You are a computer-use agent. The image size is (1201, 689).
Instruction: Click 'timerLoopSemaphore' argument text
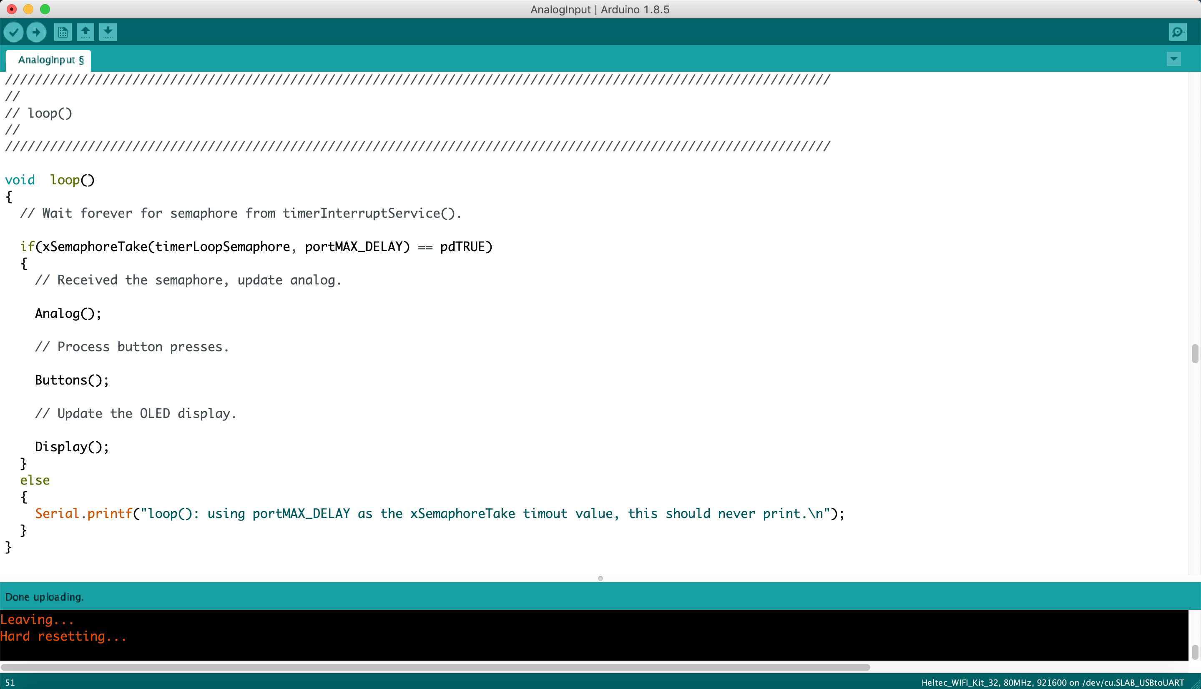click(222, 246)
